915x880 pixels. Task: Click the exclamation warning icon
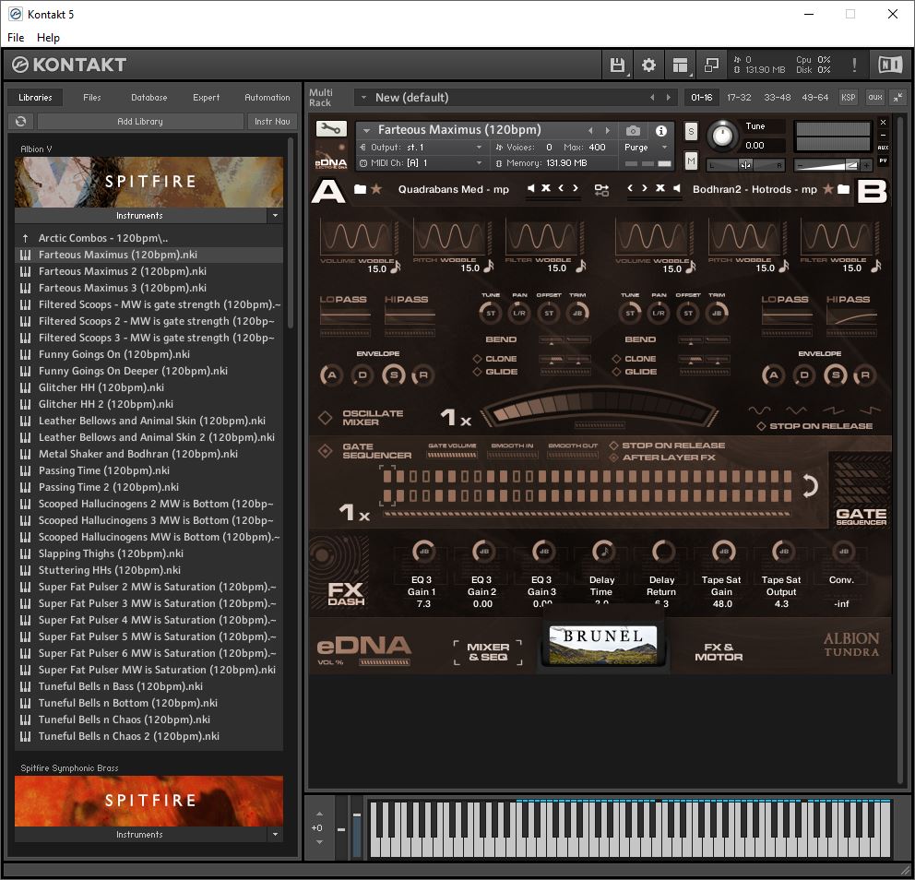(854, 65)
